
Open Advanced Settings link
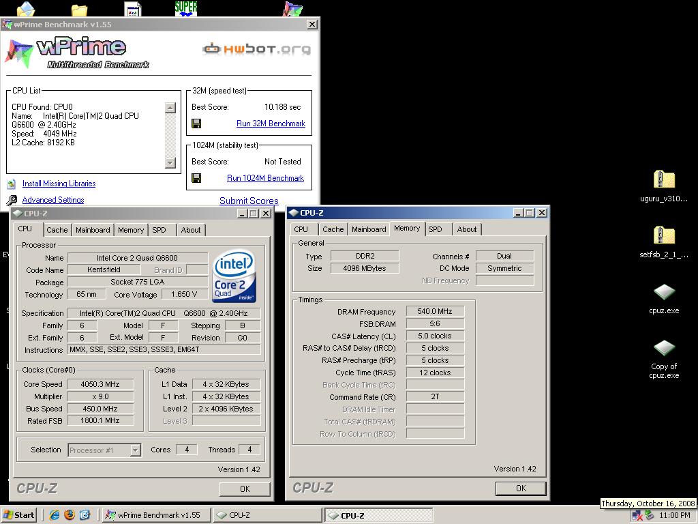coord(53,200)
